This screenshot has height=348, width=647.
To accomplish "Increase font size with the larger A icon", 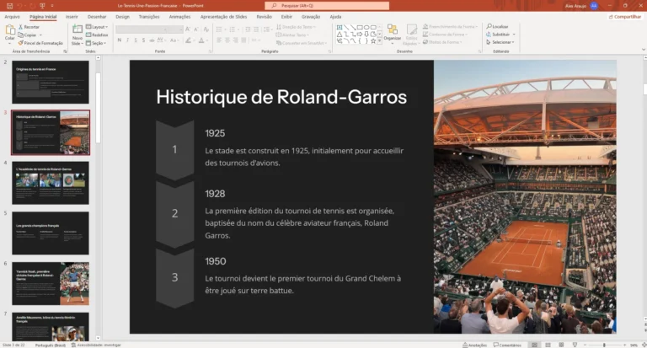I will coord(188,29).
